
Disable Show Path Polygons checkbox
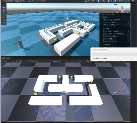128,31
